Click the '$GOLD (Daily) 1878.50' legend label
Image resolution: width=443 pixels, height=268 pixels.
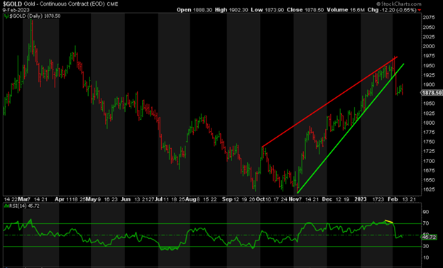pyautogui.click(x=35, y=16)
